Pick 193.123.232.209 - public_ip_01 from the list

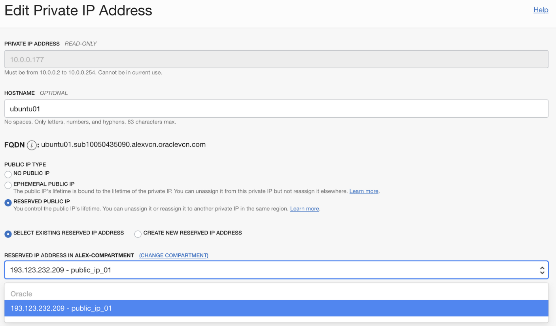pos(276,308)
